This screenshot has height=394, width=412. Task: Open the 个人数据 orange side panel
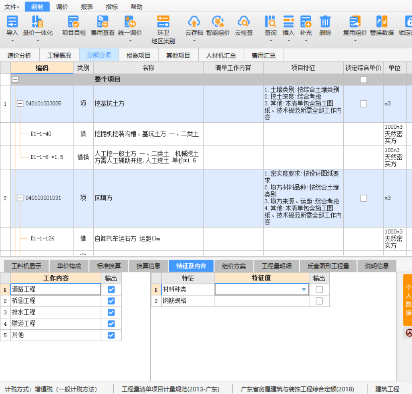(408, 300)
